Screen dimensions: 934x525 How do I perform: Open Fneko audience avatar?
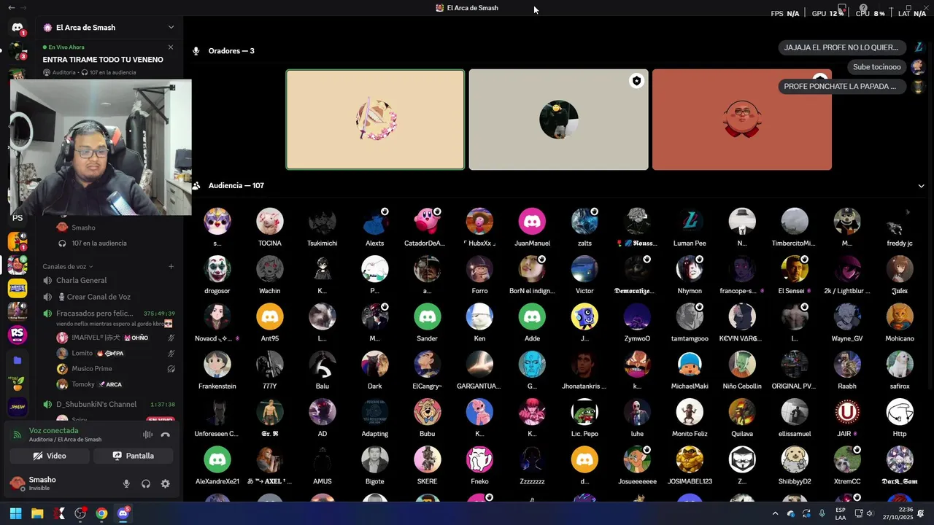(x=479, y=459)
